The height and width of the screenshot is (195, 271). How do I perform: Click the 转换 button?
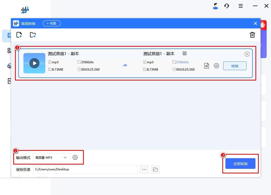[235, 66]
